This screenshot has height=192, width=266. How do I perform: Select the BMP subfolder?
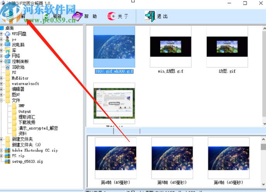tap(22, 106)
